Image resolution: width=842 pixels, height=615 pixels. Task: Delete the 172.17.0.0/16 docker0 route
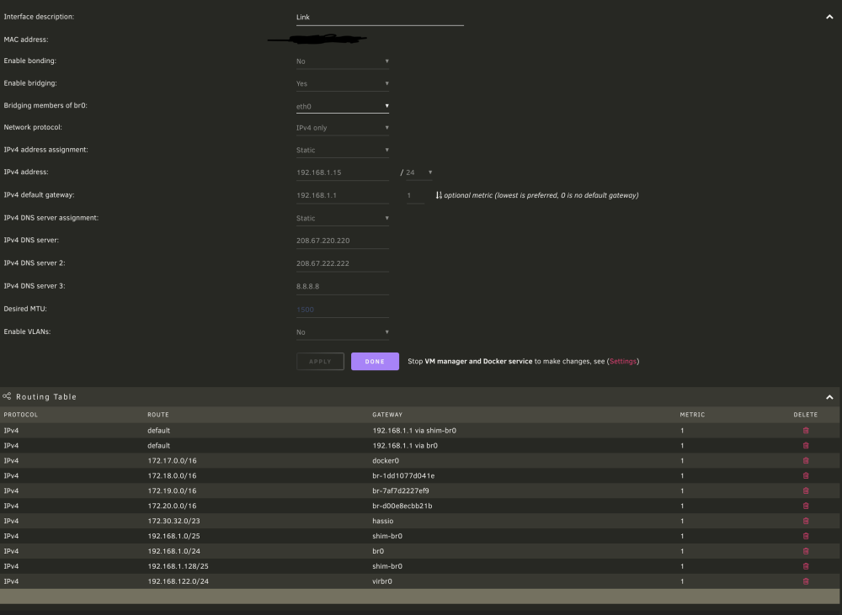806,460
